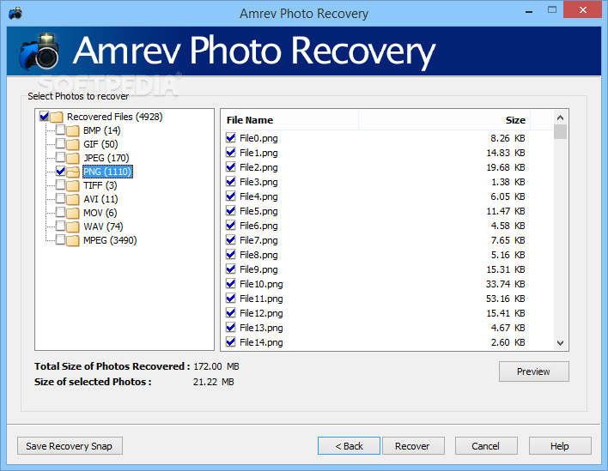Uncheck File0.png checkbox

[231, 137]
